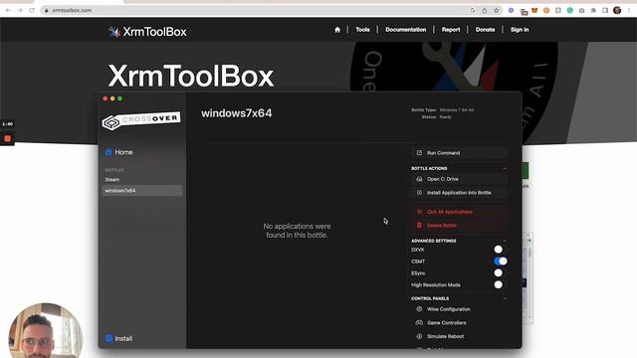Click the Home icon in CrossOver sidebar
Image resolution: width=637 pixels, height=358 pixels.
tap(108, 152)
